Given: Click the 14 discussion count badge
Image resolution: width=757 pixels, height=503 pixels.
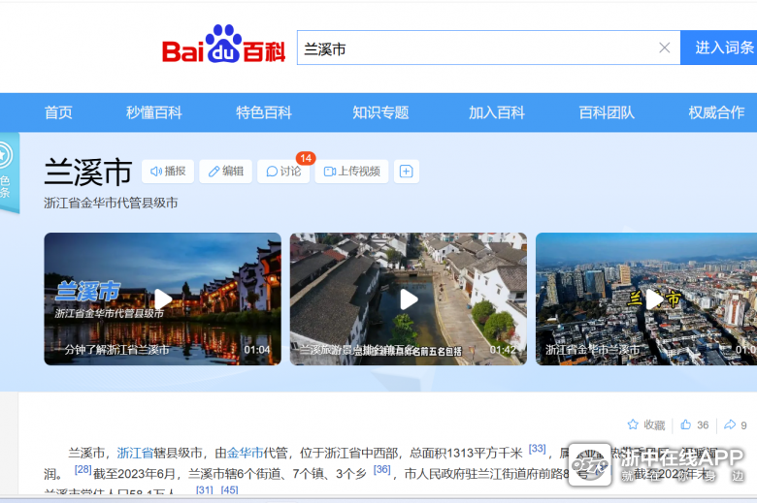Looking at the screenshot, I should coord(306,158).
